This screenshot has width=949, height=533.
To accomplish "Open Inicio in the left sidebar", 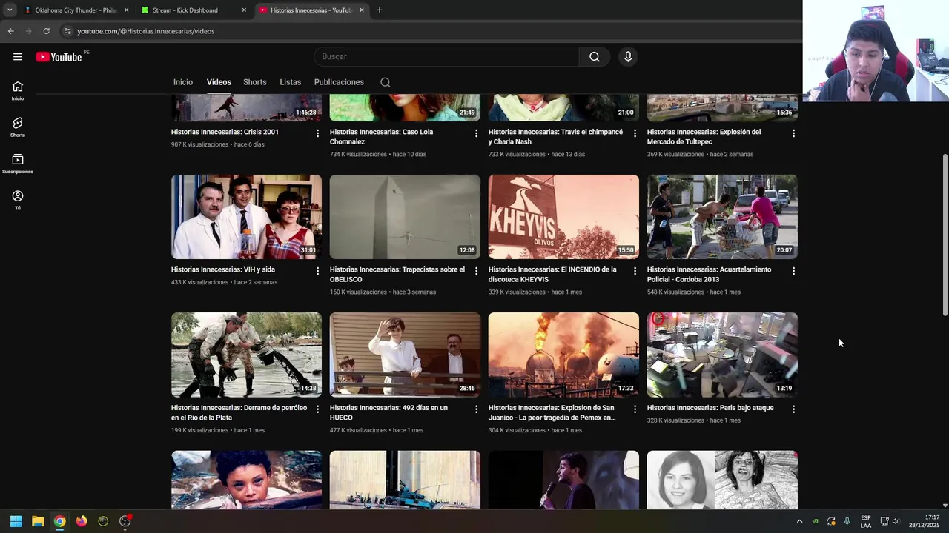I will coord(18,91).
